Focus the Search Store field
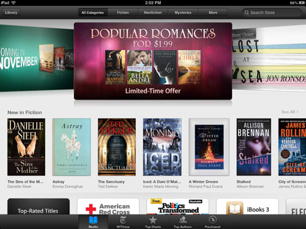306x229 pixels. (271, 13)
